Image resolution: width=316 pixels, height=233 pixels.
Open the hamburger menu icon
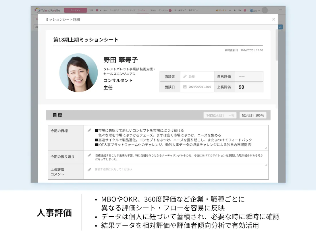[280, 10]
